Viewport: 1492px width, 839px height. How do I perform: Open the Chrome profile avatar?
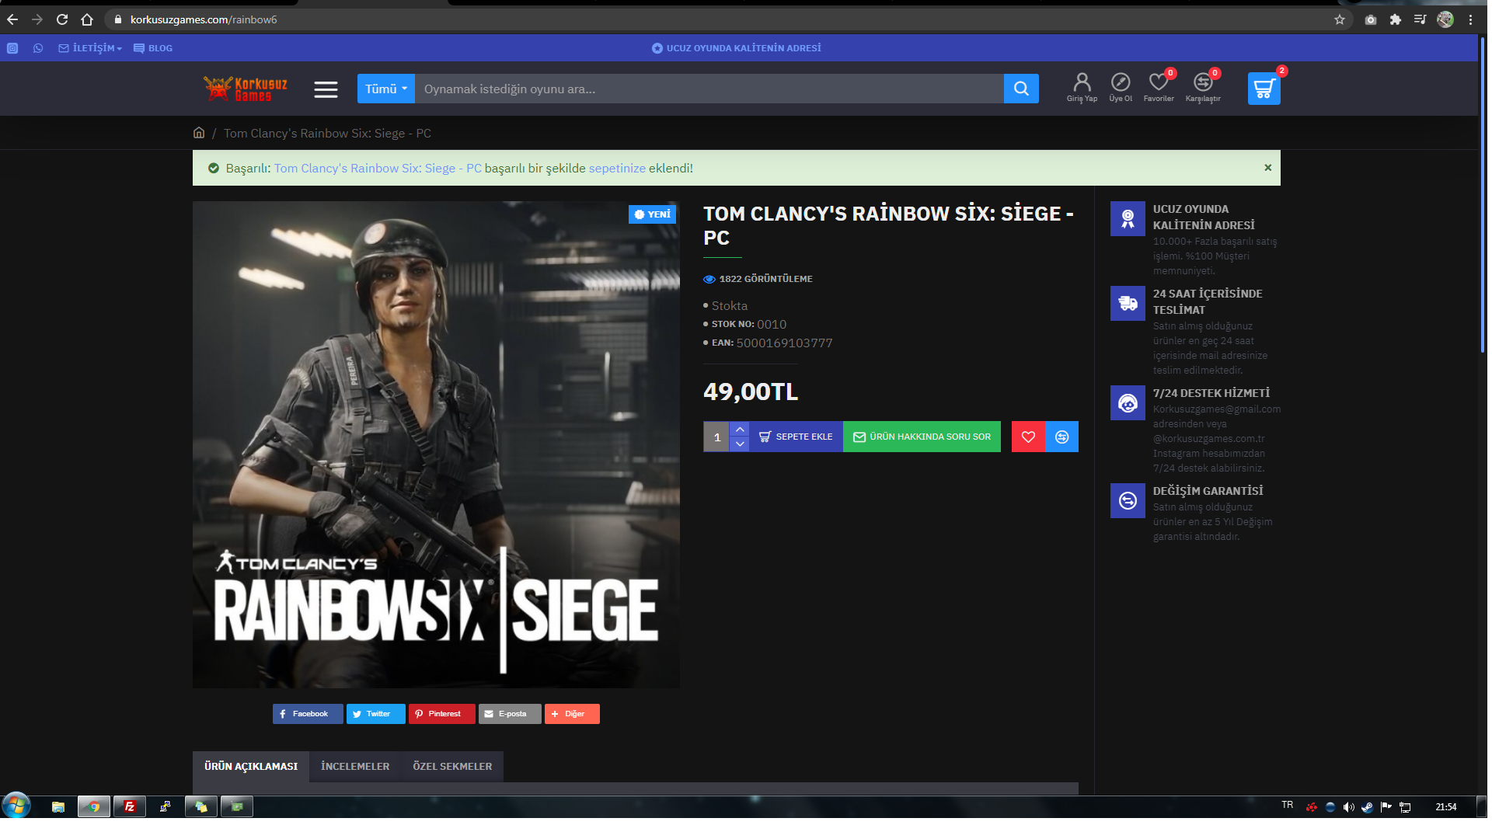[1445, 19]
